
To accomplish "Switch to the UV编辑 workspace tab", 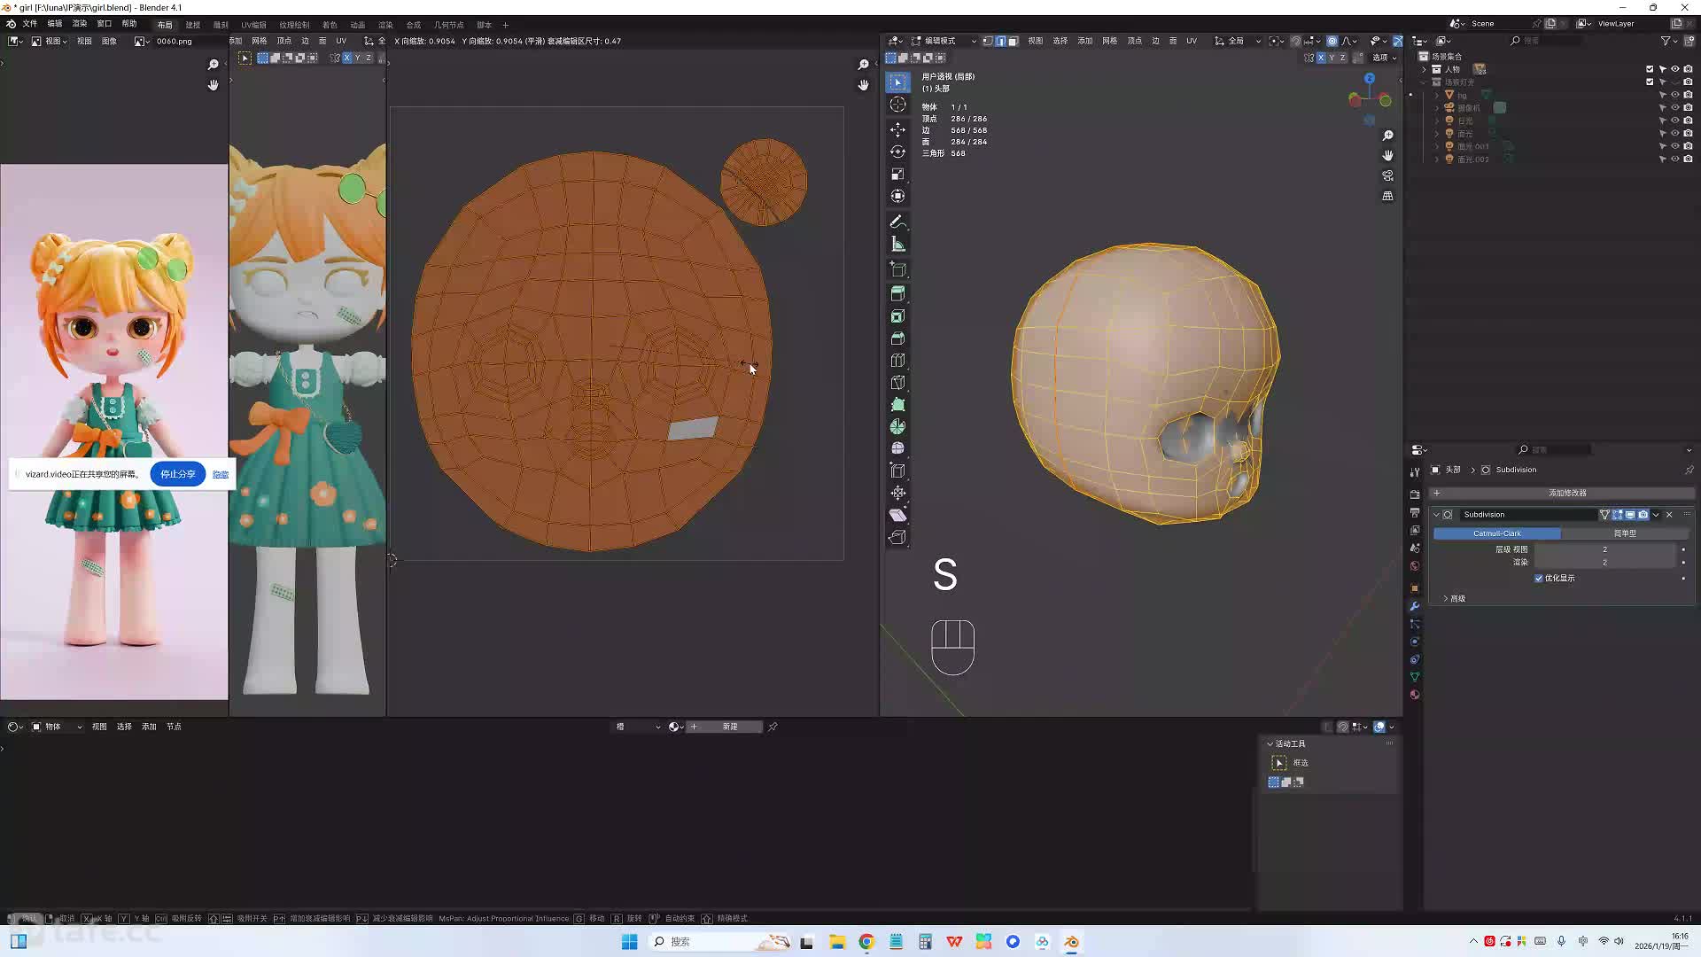I will pyautogui.click(x=253, y=25).
